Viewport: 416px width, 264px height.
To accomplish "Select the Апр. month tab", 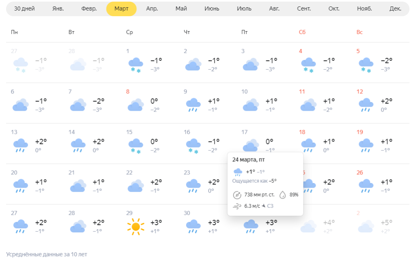I will [152, 9].
